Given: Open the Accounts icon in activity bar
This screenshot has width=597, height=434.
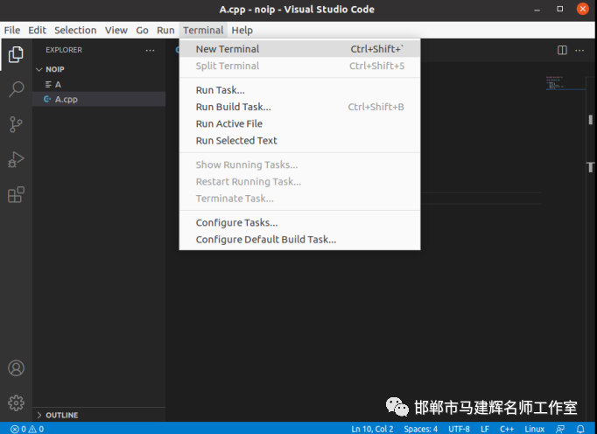Looking at the screenshot, I should click(x=16, y=368).
